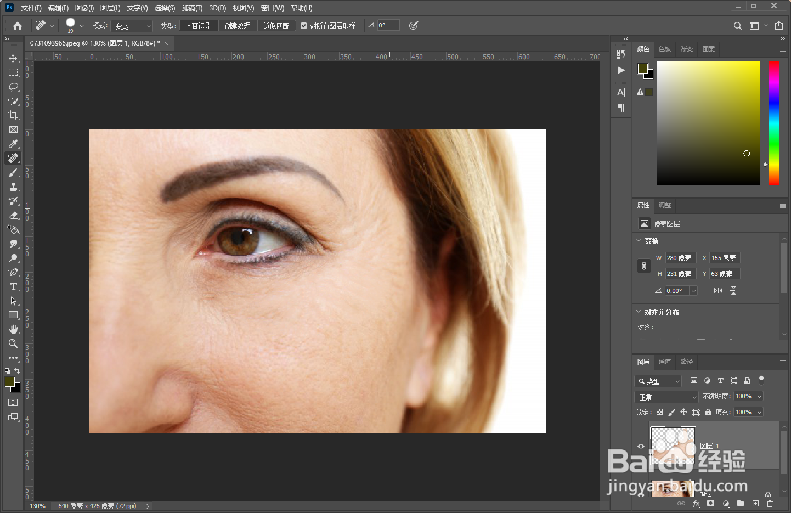Select the Pen tool
This screenshot has height=513, width=791.
click(x=13, y=272)
